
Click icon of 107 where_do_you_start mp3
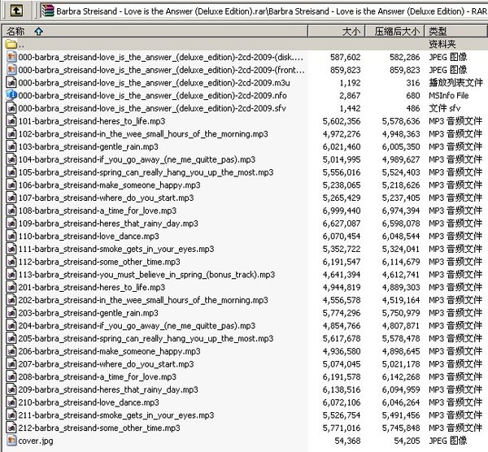[x=11, y=198]
